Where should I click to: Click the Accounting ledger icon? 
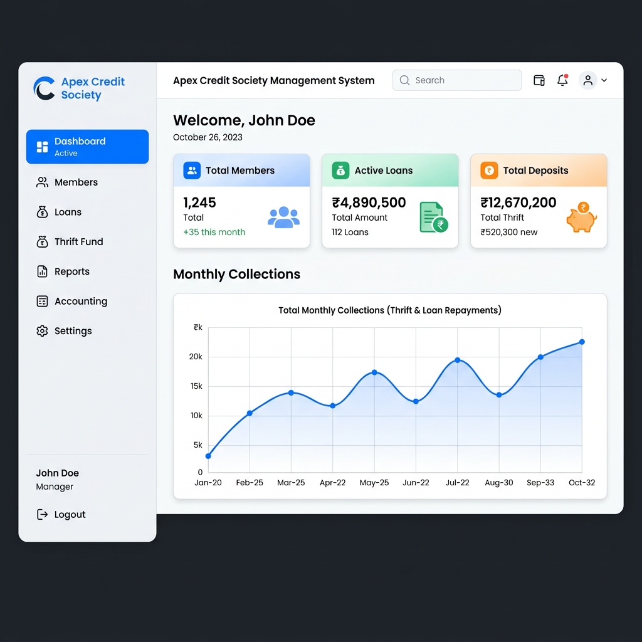click(x=42, y=302)
